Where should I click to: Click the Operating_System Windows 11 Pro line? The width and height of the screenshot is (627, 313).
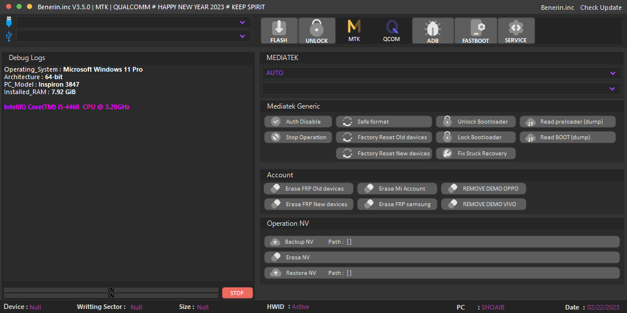[x=73, y=69]
